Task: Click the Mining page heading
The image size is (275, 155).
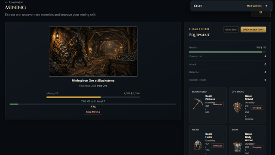Action: [x=15, y=7]
